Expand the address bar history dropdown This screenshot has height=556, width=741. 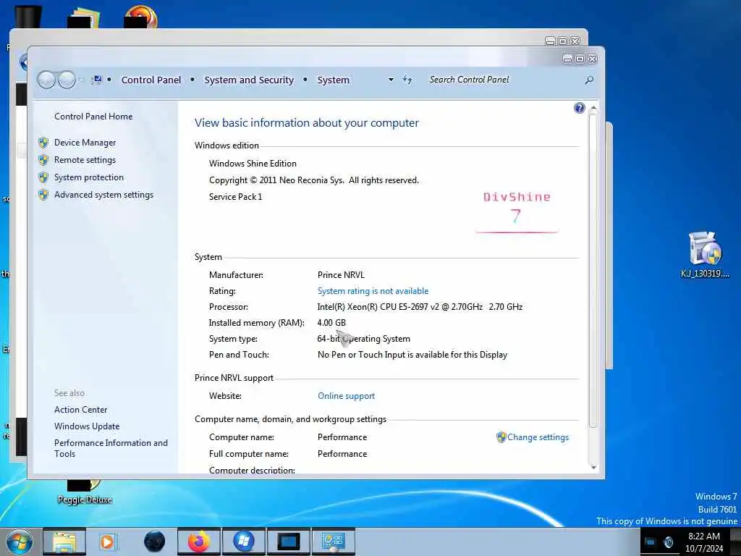click(391, 80)
